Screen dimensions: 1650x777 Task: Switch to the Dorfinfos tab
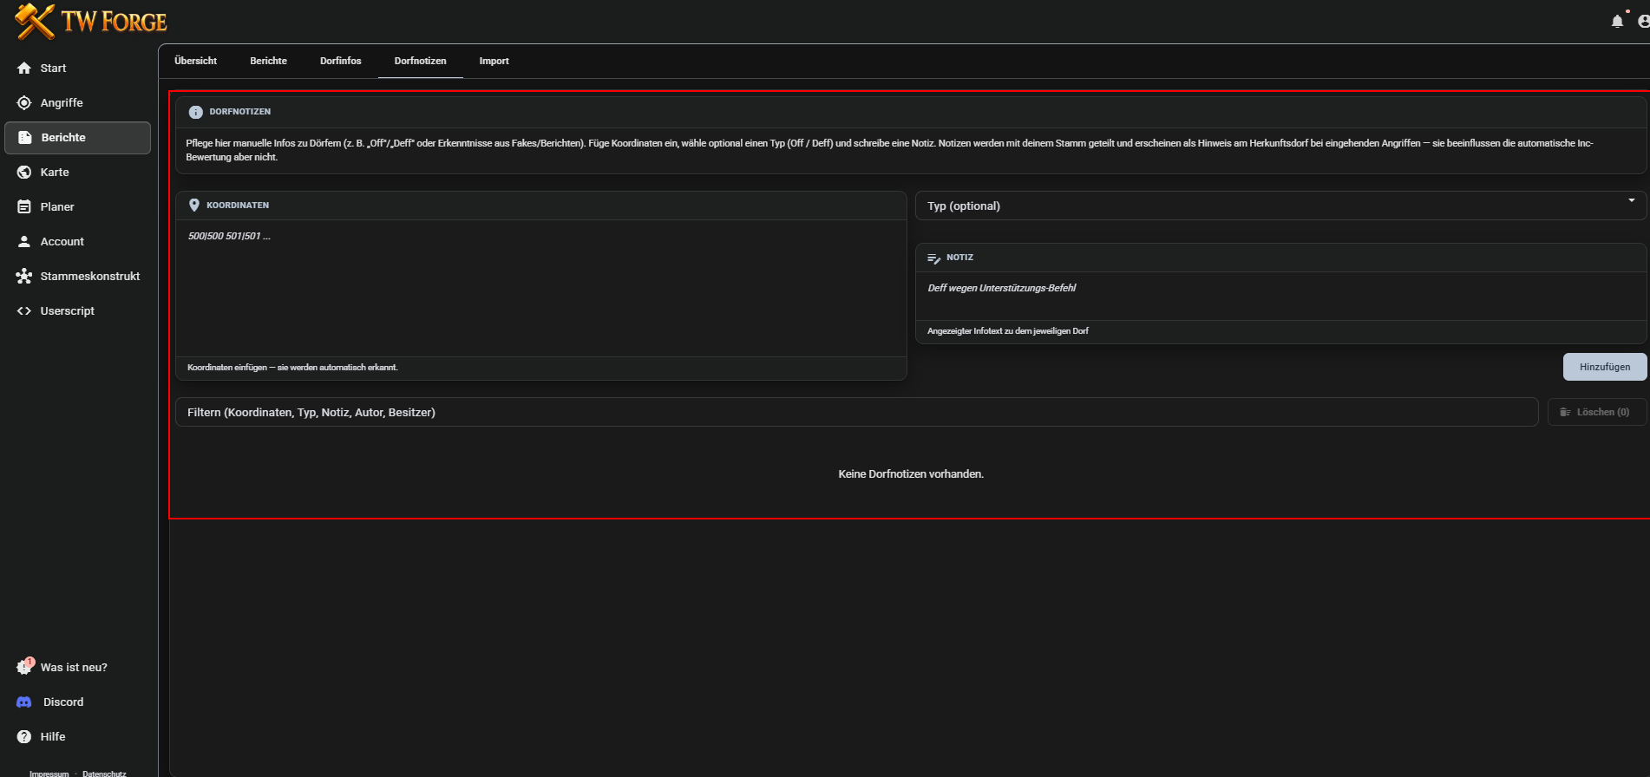click(340, 61)
